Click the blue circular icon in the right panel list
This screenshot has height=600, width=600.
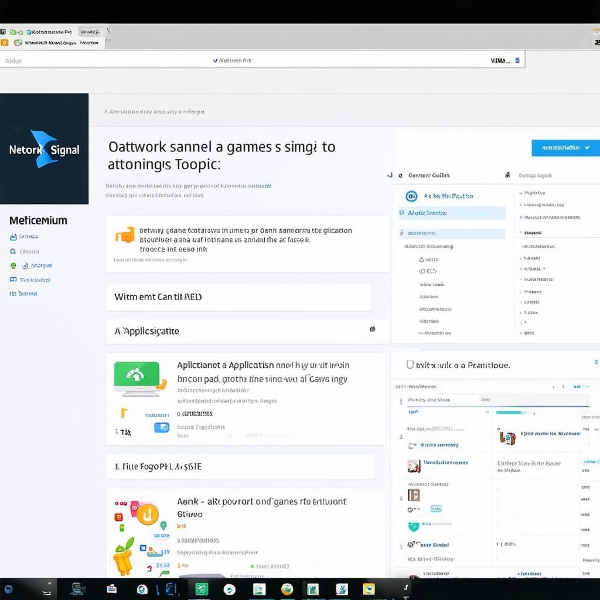tap(411, 196)
